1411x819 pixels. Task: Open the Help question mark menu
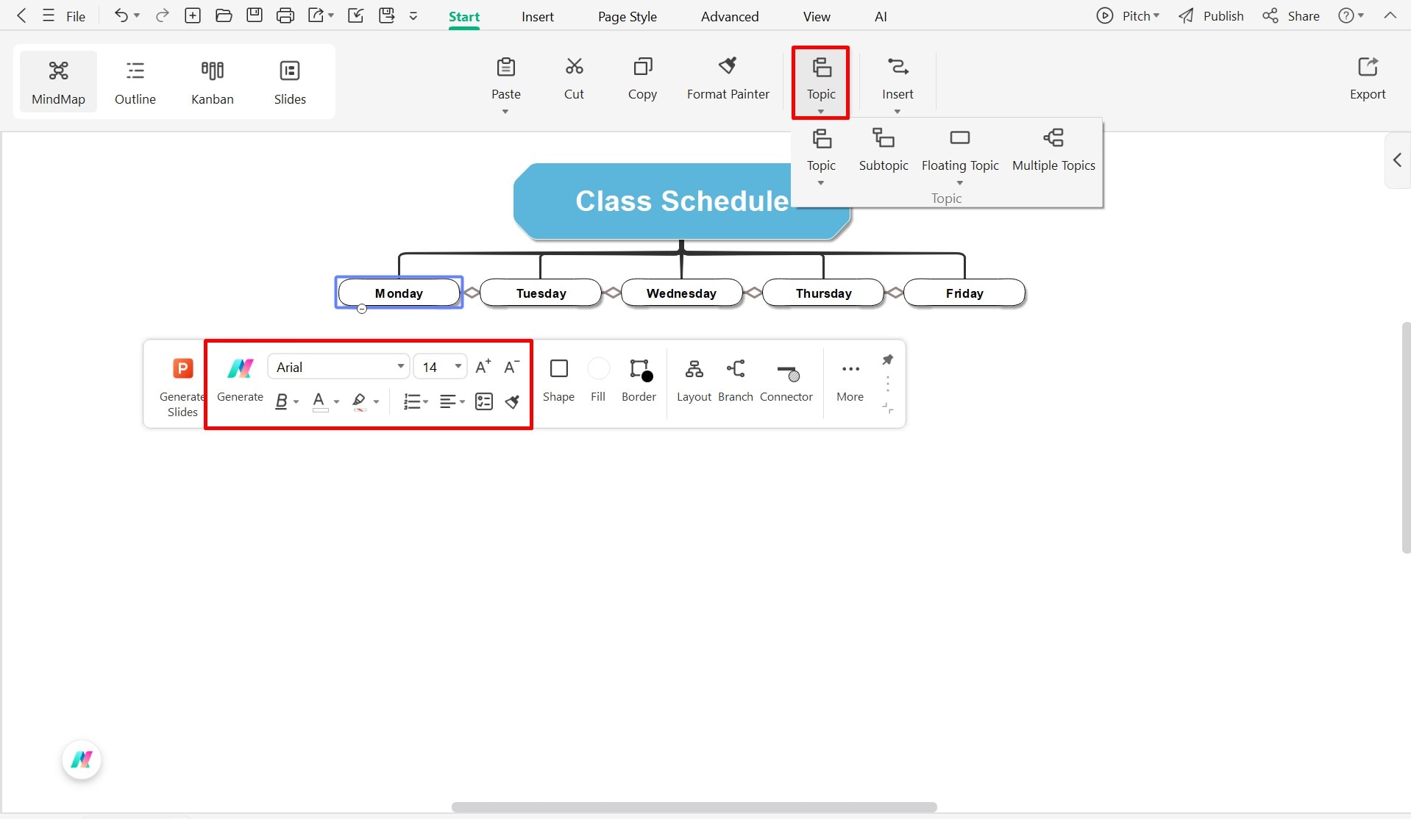coord(1351,15)
